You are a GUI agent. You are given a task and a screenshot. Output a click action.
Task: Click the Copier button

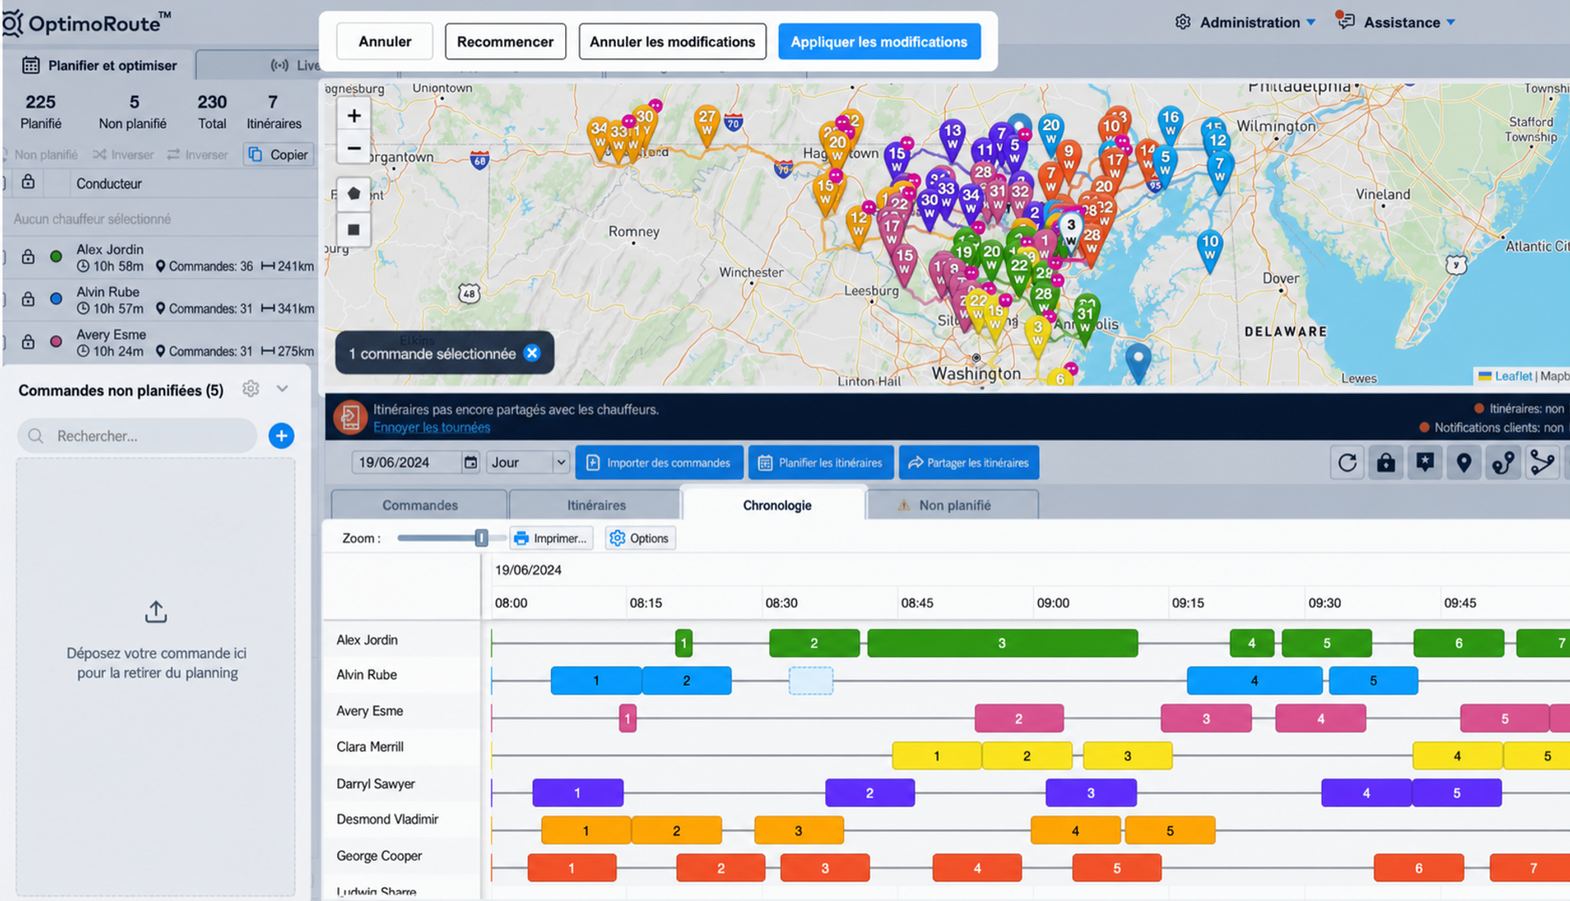279,154
